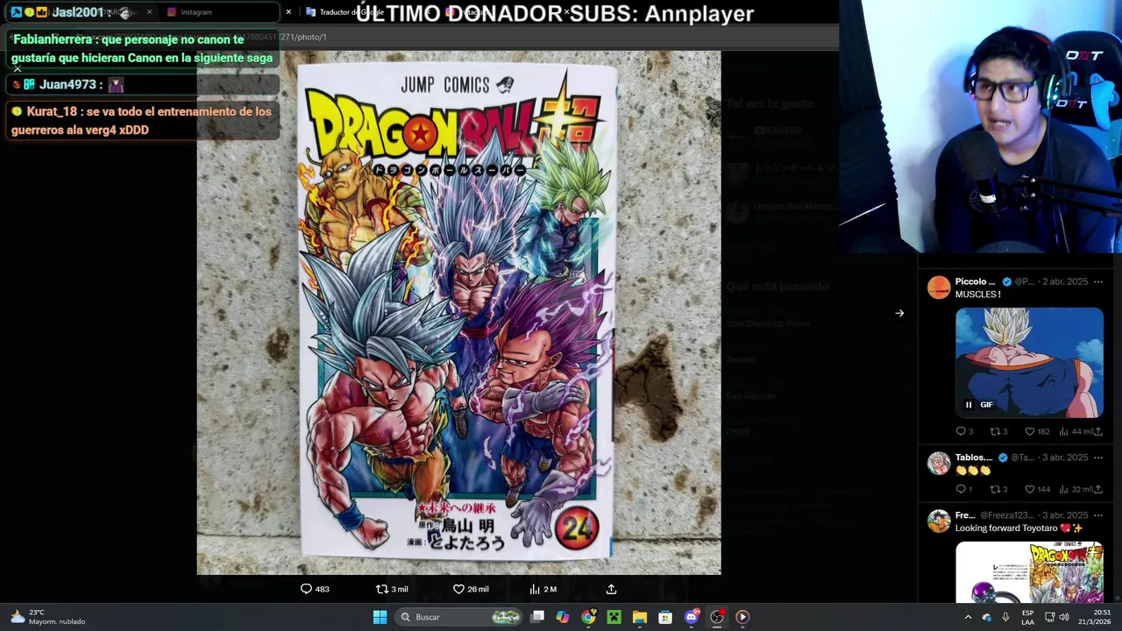Open Tablos tweet date 3 abr. 2025
This screenshot has height=631, width=1122.
coord(1066,457)
